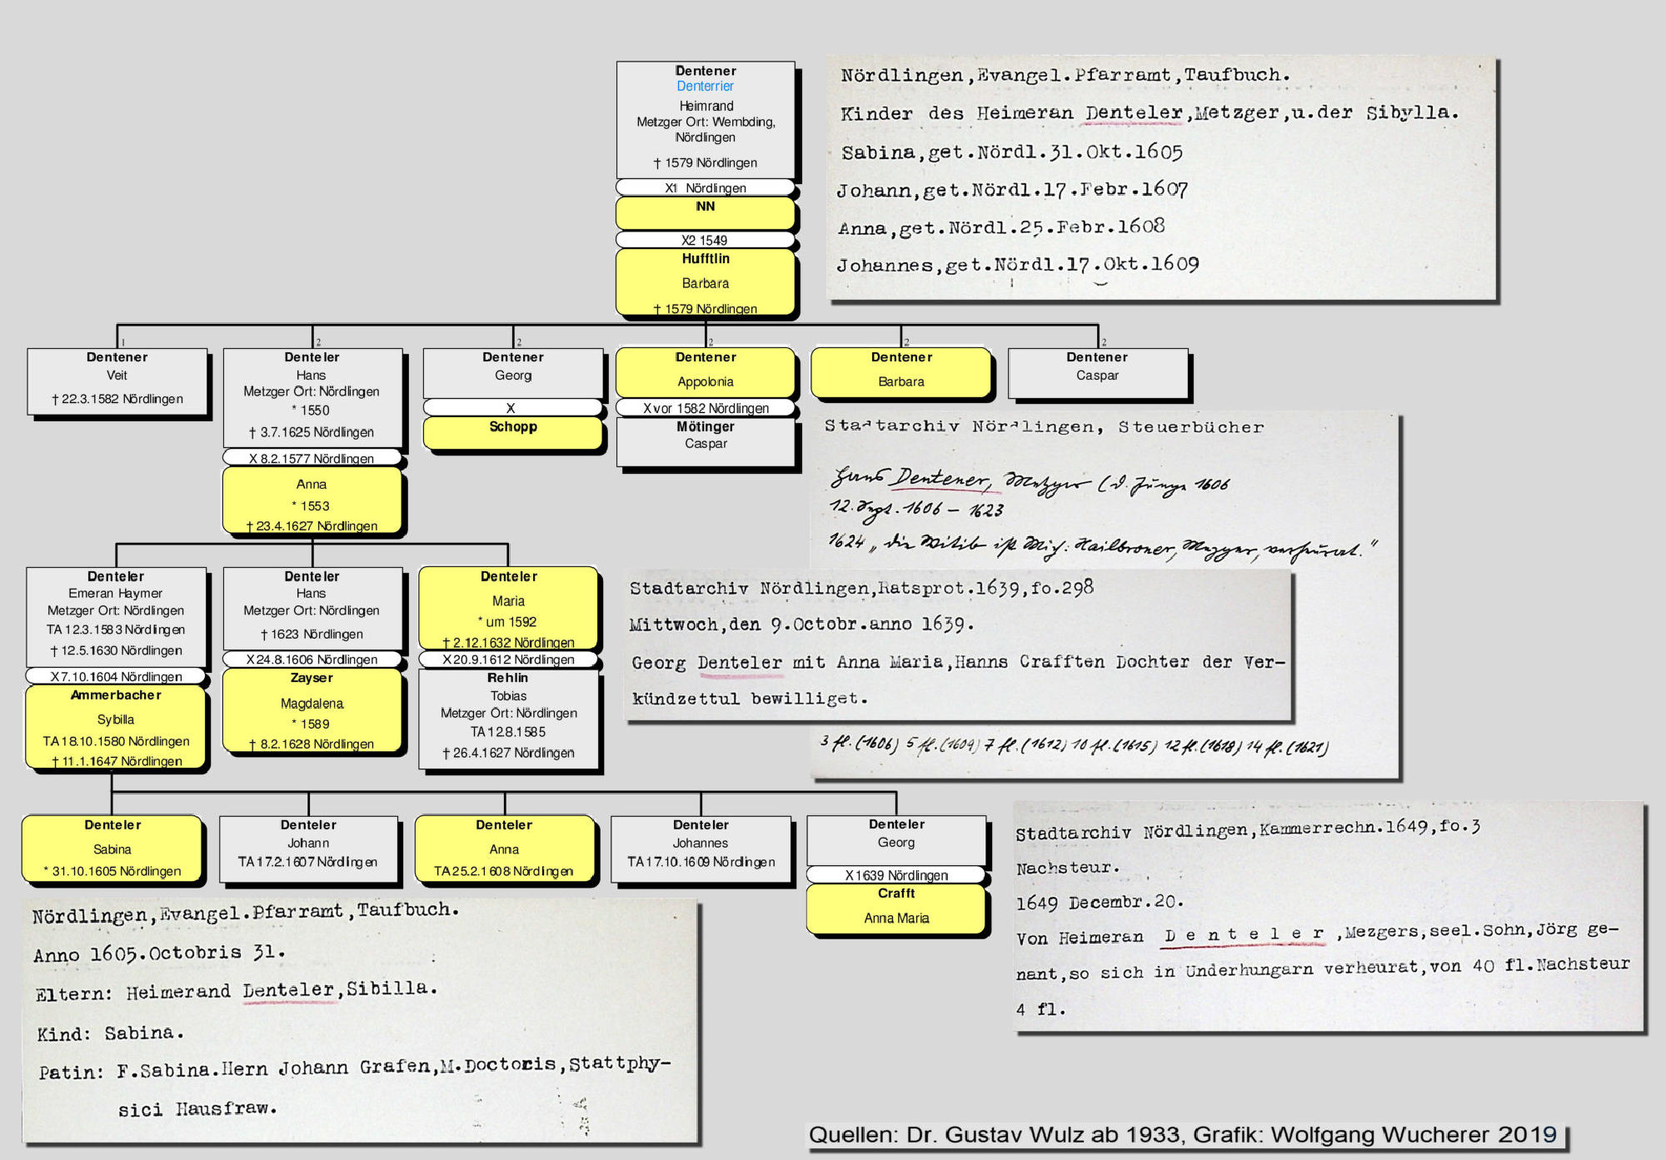The width and height of the screenshot is (1666, 1160).
Task: Click the yellow Schopp spouse box
Action: [512, 431]
